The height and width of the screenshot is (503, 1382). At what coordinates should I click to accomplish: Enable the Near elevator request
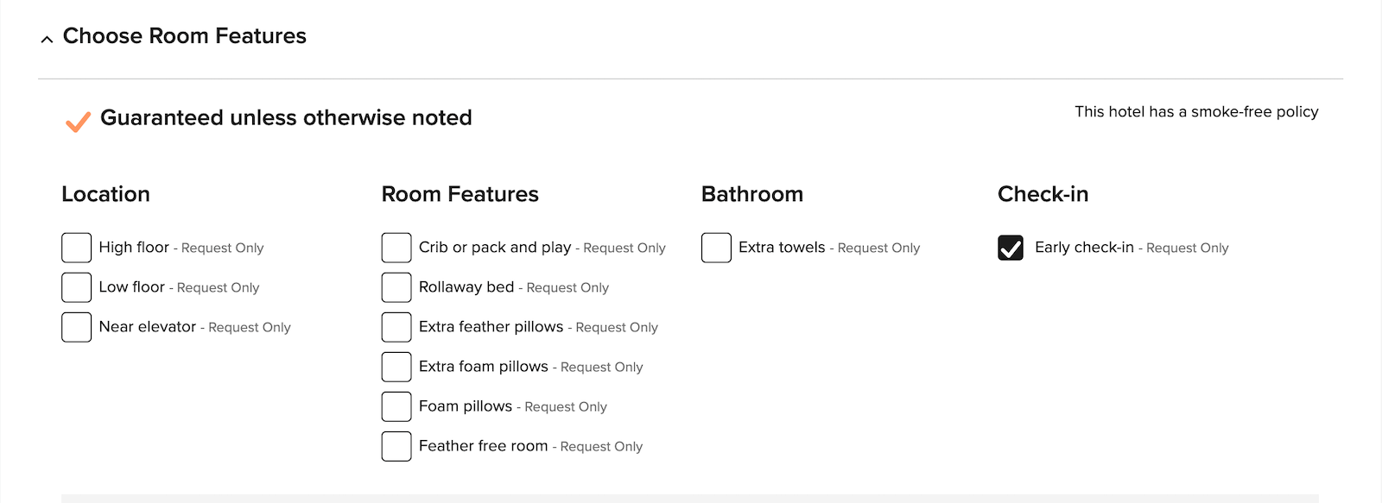tap(76, 327)
